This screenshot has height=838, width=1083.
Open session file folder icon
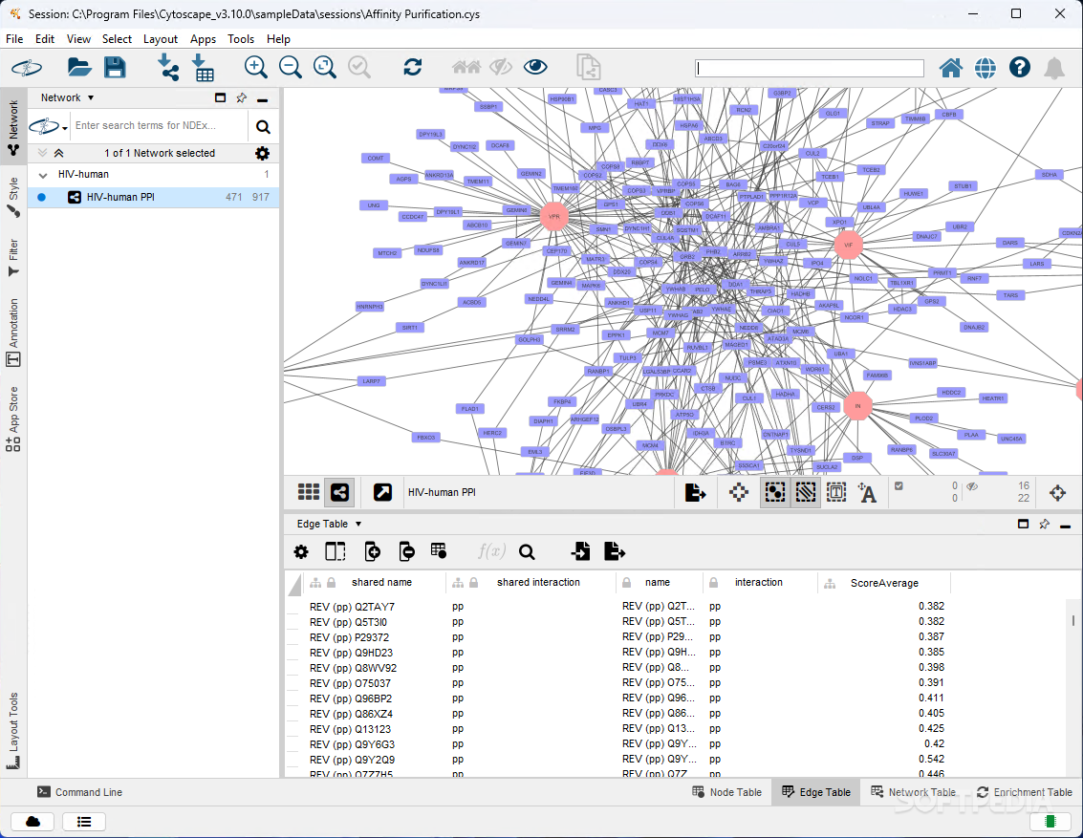(x=79, y=67)
